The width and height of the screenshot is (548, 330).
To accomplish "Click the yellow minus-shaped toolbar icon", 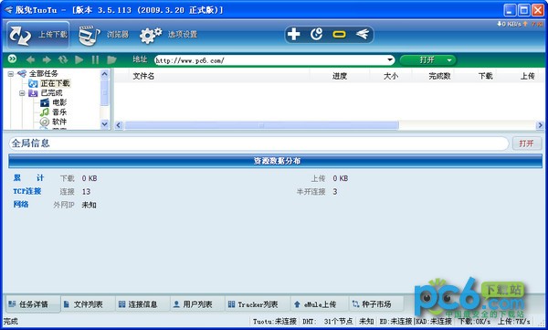I will 339,35.
